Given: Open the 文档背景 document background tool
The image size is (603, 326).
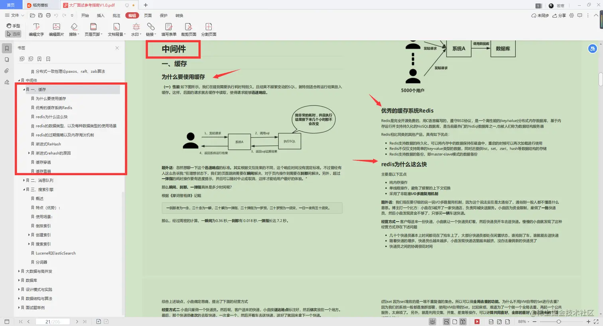Looking at the screenshot, I should point(116,30).
